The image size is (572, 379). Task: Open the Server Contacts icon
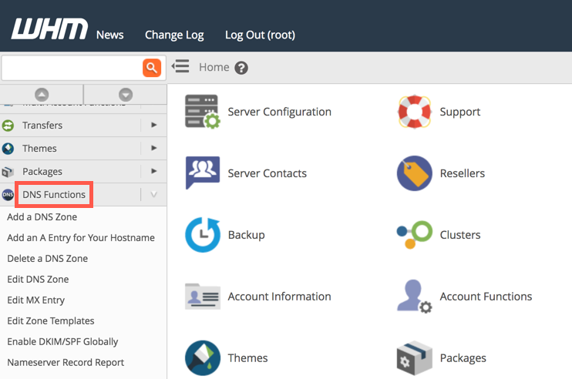click(x=203, y=173)
